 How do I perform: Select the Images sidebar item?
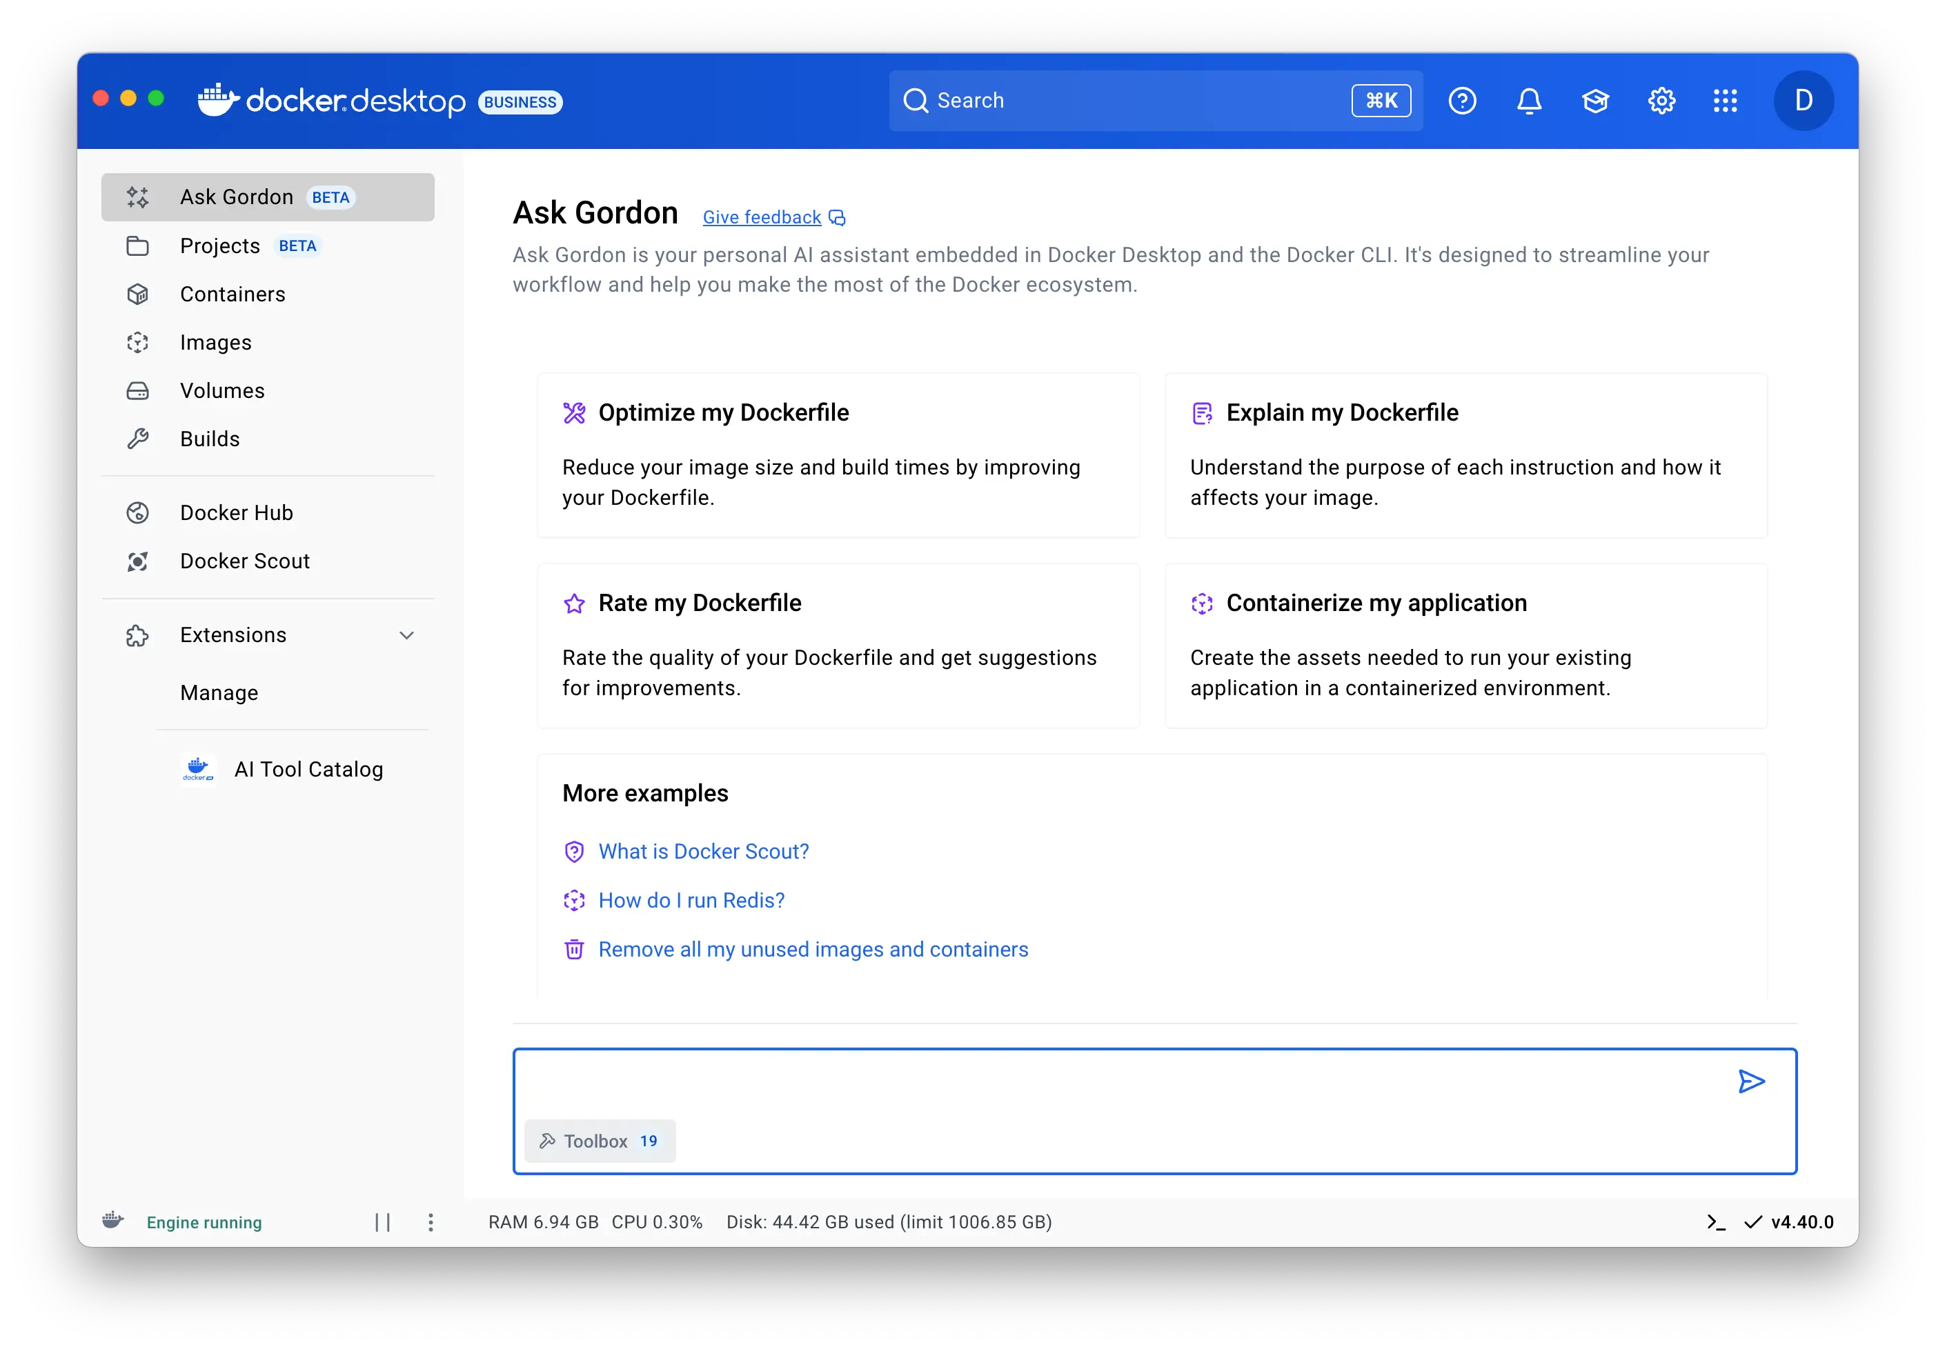pyautogui.click(x=216, y=342)
